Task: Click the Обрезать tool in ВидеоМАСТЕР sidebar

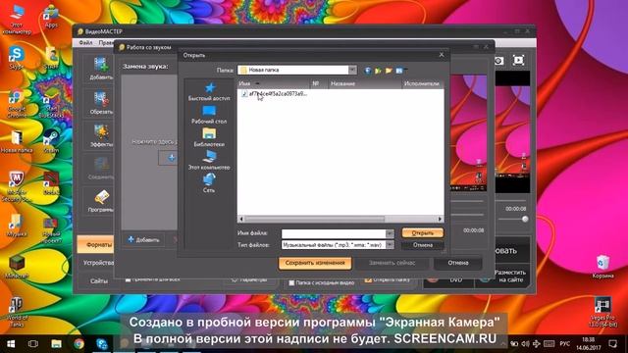Action: [x=100, y=103]
